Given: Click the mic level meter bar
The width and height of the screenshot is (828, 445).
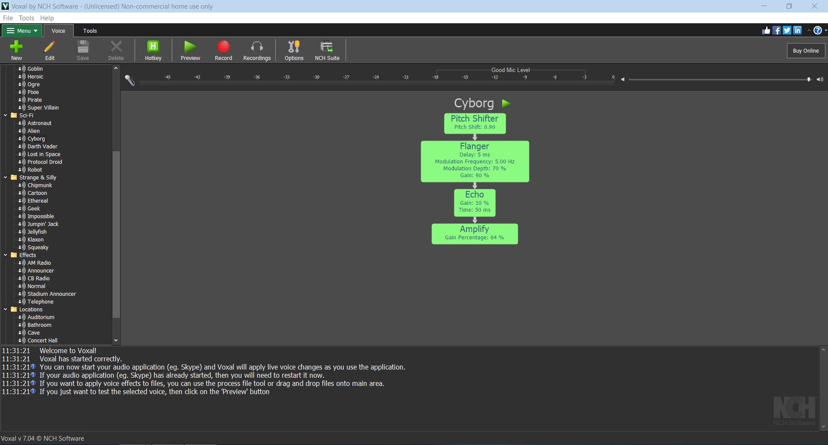Looking at the screenshot, I should (x=377, y=83).
